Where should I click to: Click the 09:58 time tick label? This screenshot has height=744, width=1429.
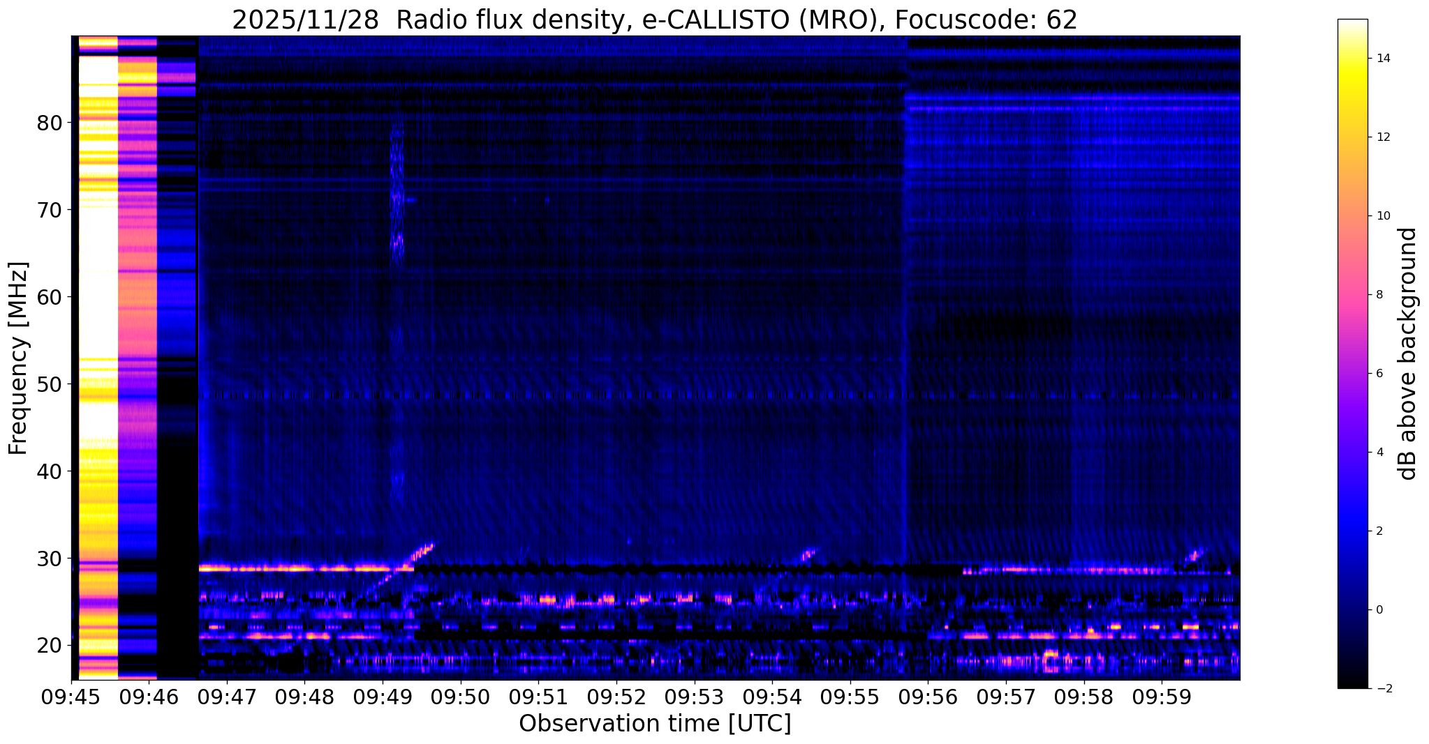point(1084,696)
